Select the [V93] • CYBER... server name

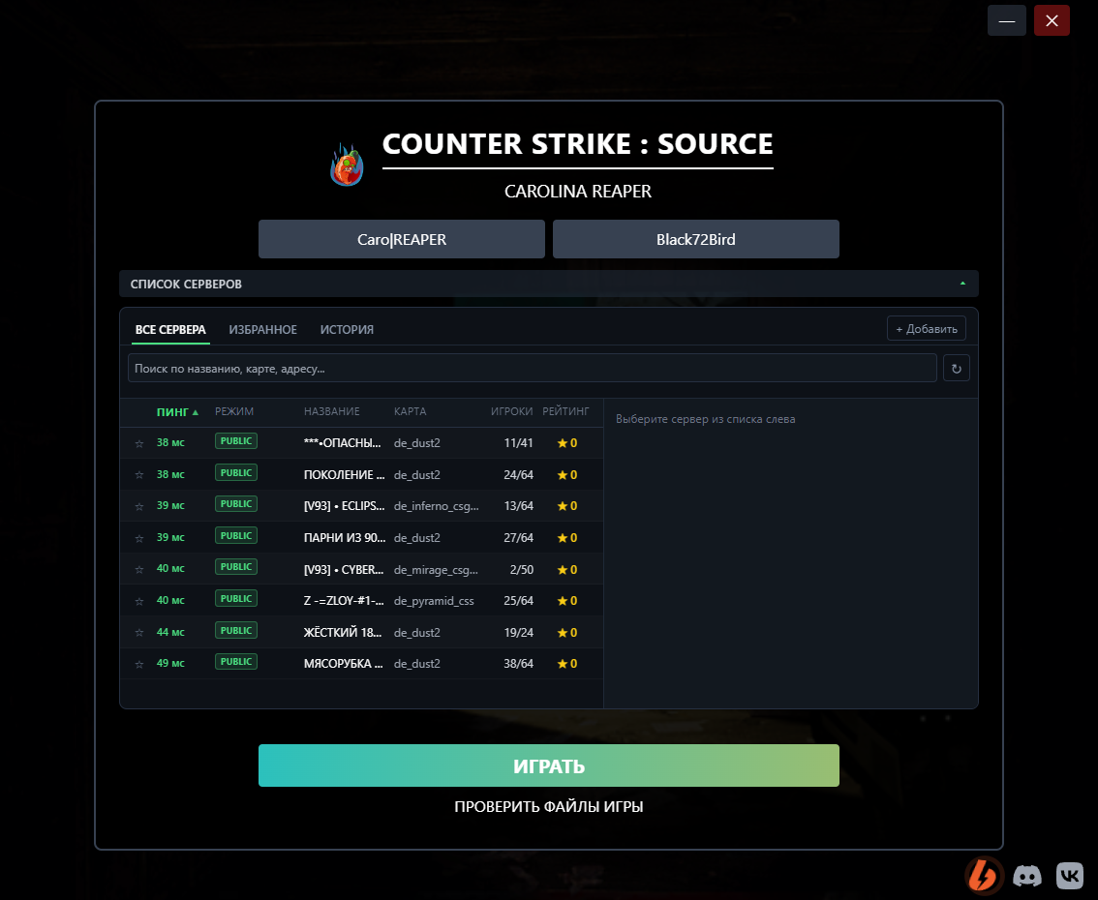(344, 570)
